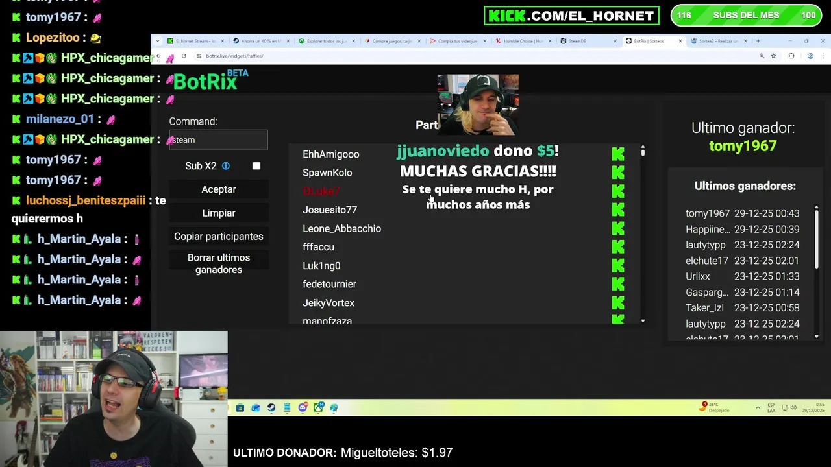Viewport: 831px width, 467px height.
Task: Select participant Josuesito77
Action: [x=330, y=210]
